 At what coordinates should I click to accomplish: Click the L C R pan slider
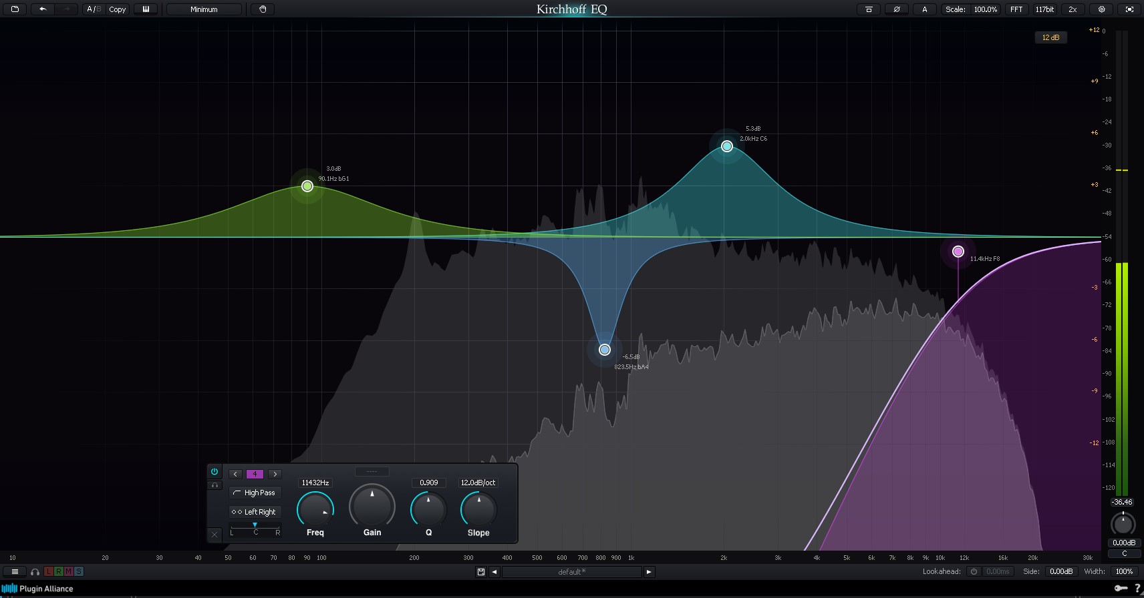coord(255,529)
